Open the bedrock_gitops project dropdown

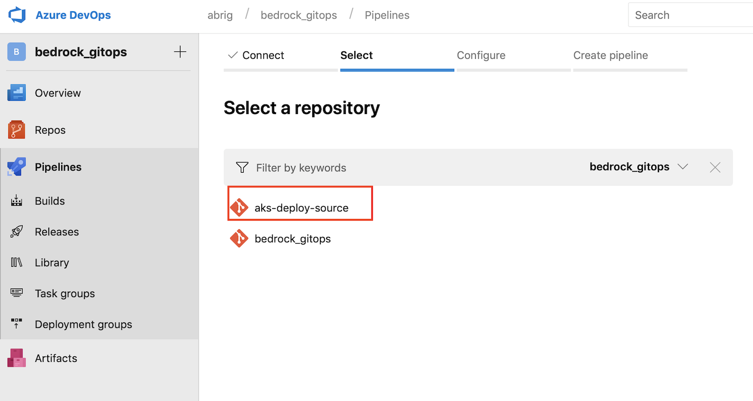639,167
